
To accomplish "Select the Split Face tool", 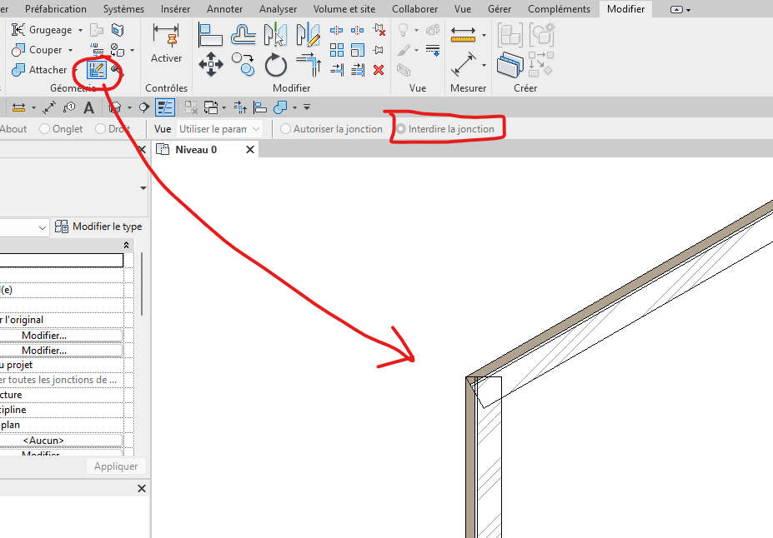I will pos(118,30).
